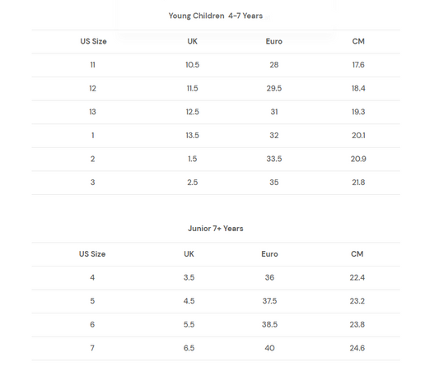Click Euro size 33.5 cell

click(x=274, y=159)
